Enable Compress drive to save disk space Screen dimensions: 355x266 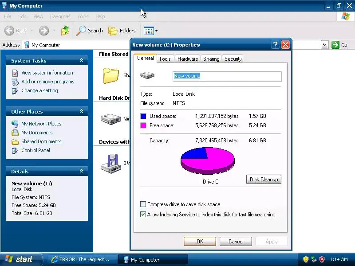143,204
